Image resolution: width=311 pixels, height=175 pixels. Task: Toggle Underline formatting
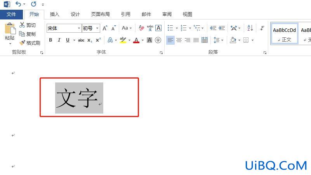tap(68, 40)
